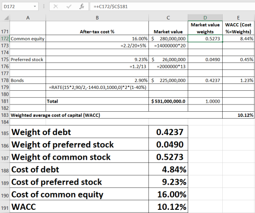The width and height of the screenshot is (255, 213).
Task: Click the Enter checkmark formula bar icon
Action: pos(69,6)
